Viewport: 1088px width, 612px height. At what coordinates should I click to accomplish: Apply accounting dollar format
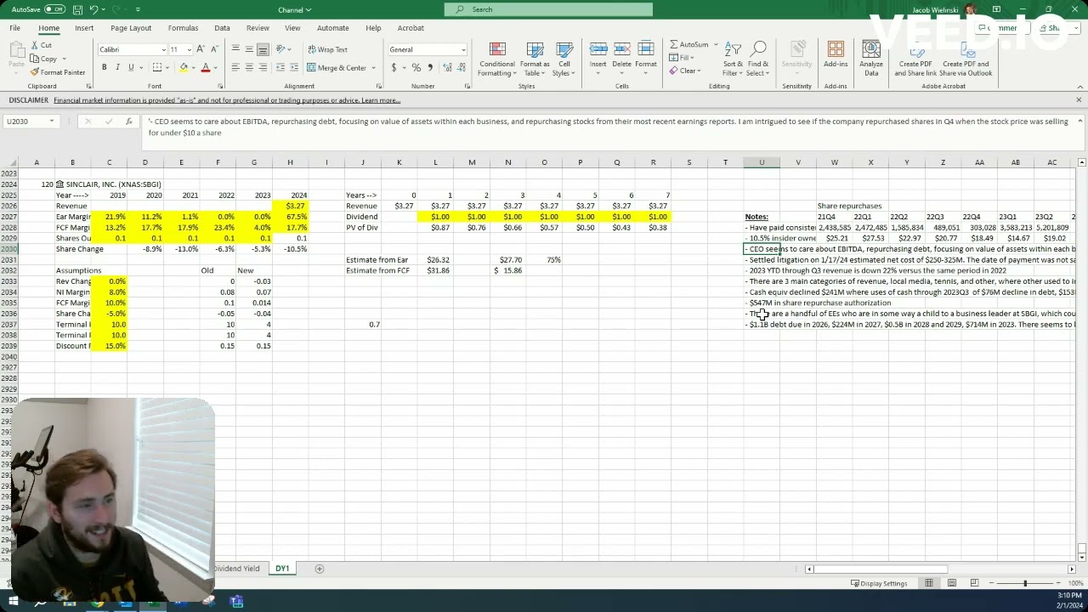coord(394,67)
